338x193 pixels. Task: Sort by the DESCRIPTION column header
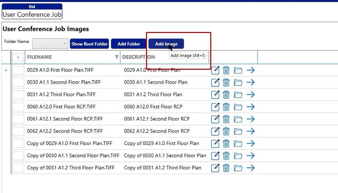click(x=139, y=57)
